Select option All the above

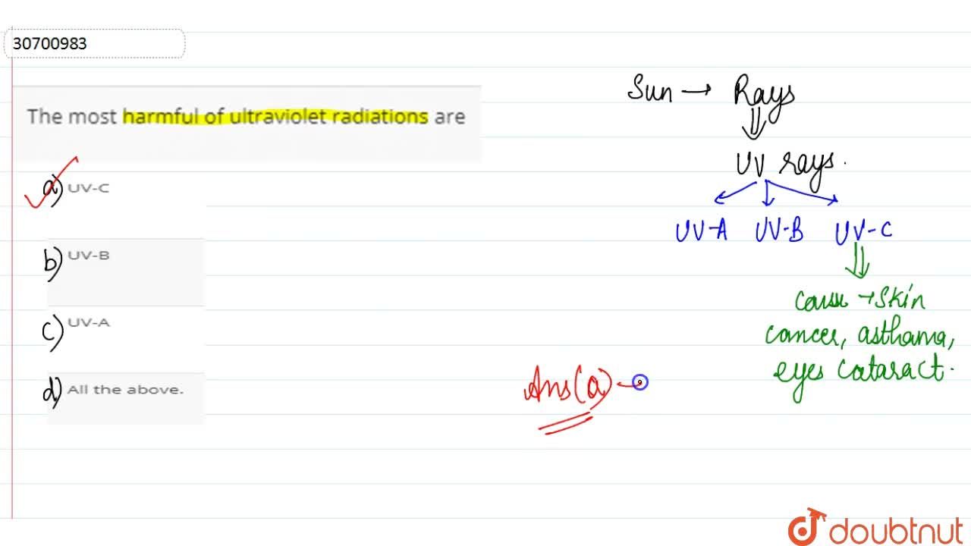(125, 390)
